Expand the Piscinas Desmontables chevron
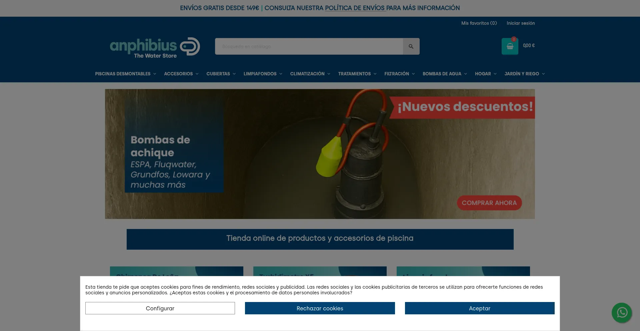Screen dimensions: 640x331 pyautogui.click(x=155, y=74)
